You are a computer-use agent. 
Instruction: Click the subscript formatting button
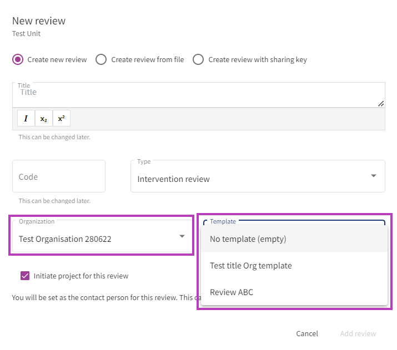pyautogui.click(x=43, y=119)
